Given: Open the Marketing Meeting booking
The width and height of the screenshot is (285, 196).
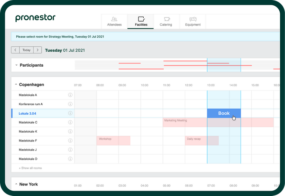Looking at the screenshot, I should 218,122.
